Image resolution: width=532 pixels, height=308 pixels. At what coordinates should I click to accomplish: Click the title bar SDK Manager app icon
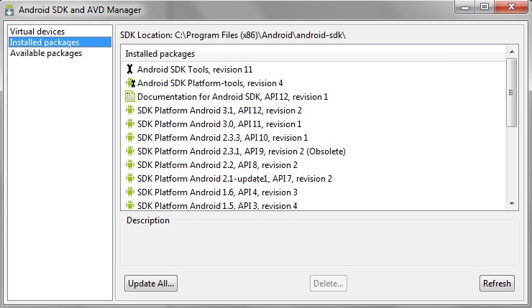(x=9, y=10)
